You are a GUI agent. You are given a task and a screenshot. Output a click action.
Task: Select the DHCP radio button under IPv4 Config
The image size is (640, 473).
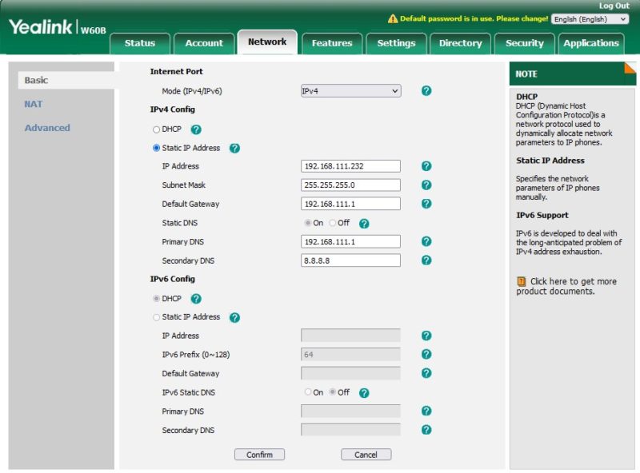(155, 130)
